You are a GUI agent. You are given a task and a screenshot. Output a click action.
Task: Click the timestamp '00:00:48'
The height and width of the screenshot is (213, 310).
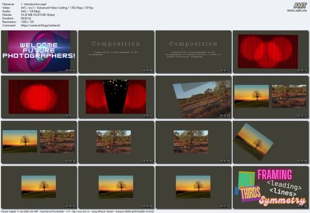pyautogui.click(x=303, y=161)
